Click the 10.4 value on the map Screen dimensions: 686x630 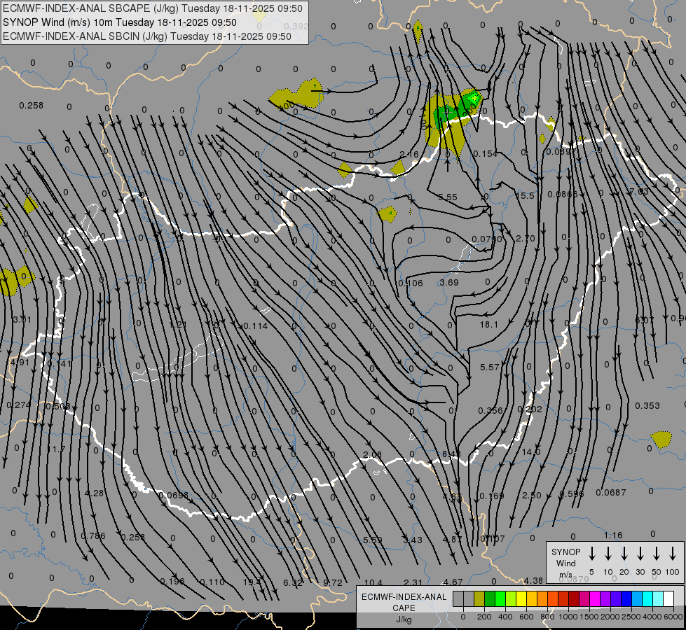coord(373,583)
